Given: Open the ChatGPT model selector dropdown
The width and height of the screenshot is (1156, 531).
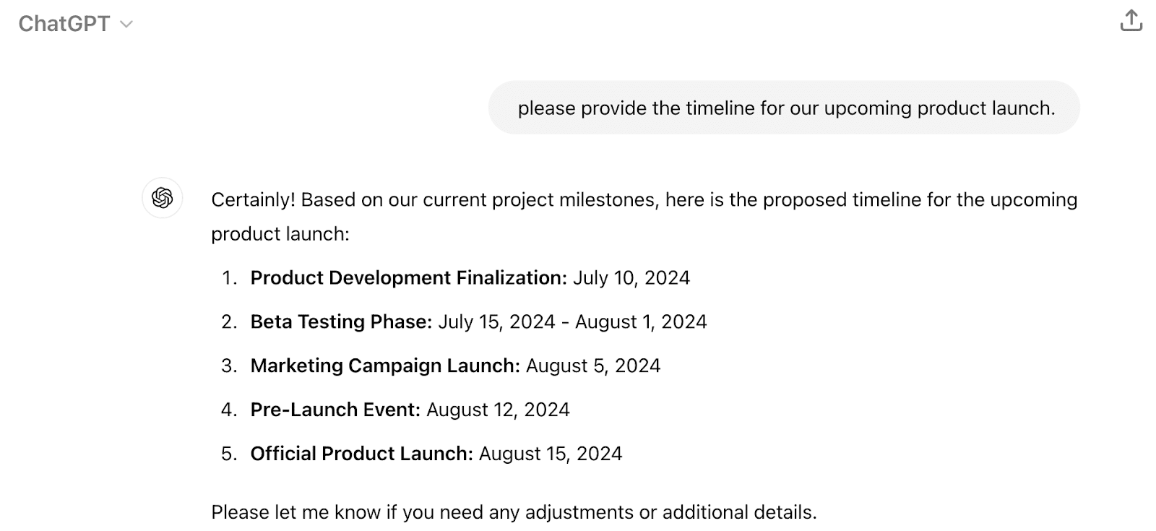Looking at the screenshot, I should pos(76,24).
